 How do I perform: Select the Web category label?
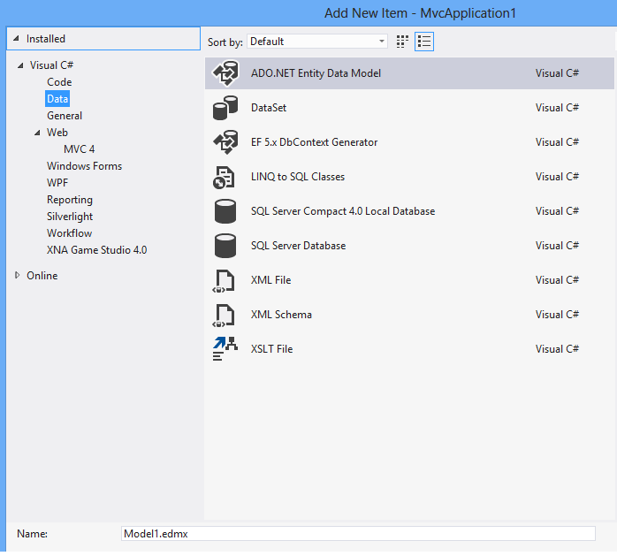click(x=57, y=133)
